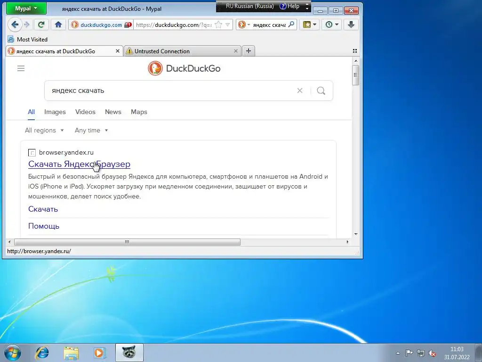
Task: Show all tabs via grid icon
Action: [x=355, y=51]
